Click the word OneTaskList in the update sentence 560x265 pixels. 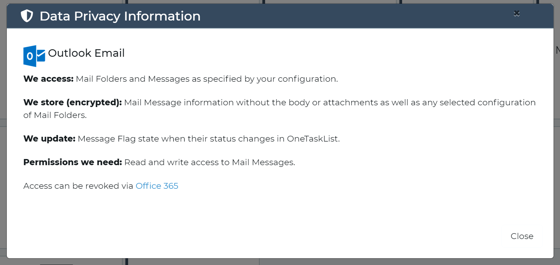(x=312, y=138)
